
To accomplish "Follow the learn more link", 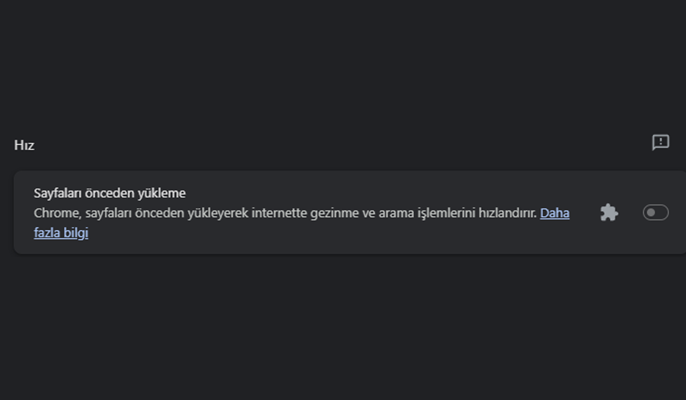I will [555, 213].
